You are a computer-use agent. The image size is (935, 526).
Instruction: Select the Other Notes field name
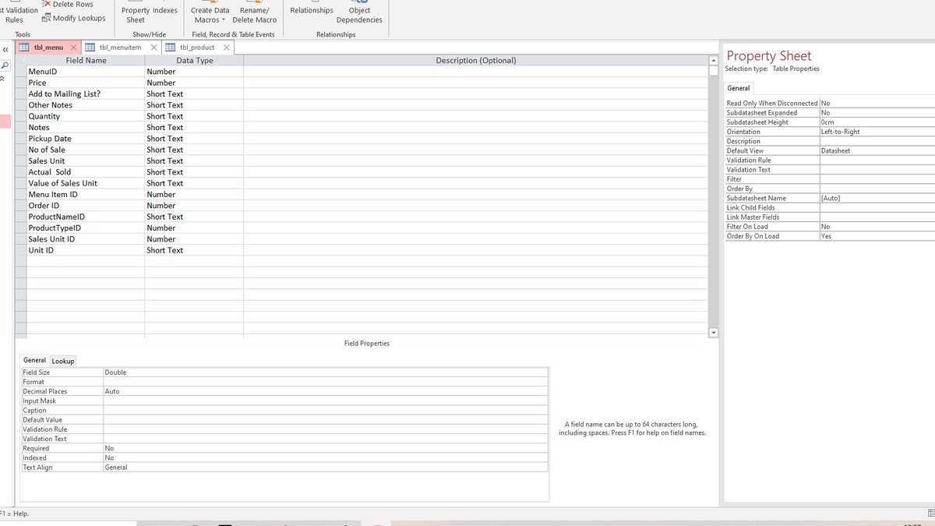coord(86,105)
